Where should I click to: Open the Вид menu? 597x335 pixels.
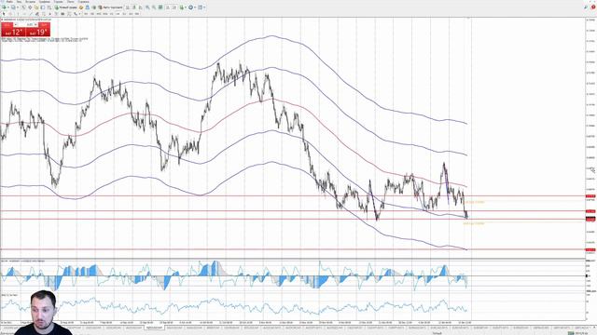[x=19, y=2]
